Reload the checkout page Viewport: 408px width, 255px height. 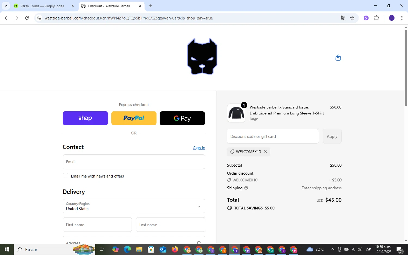27,18
